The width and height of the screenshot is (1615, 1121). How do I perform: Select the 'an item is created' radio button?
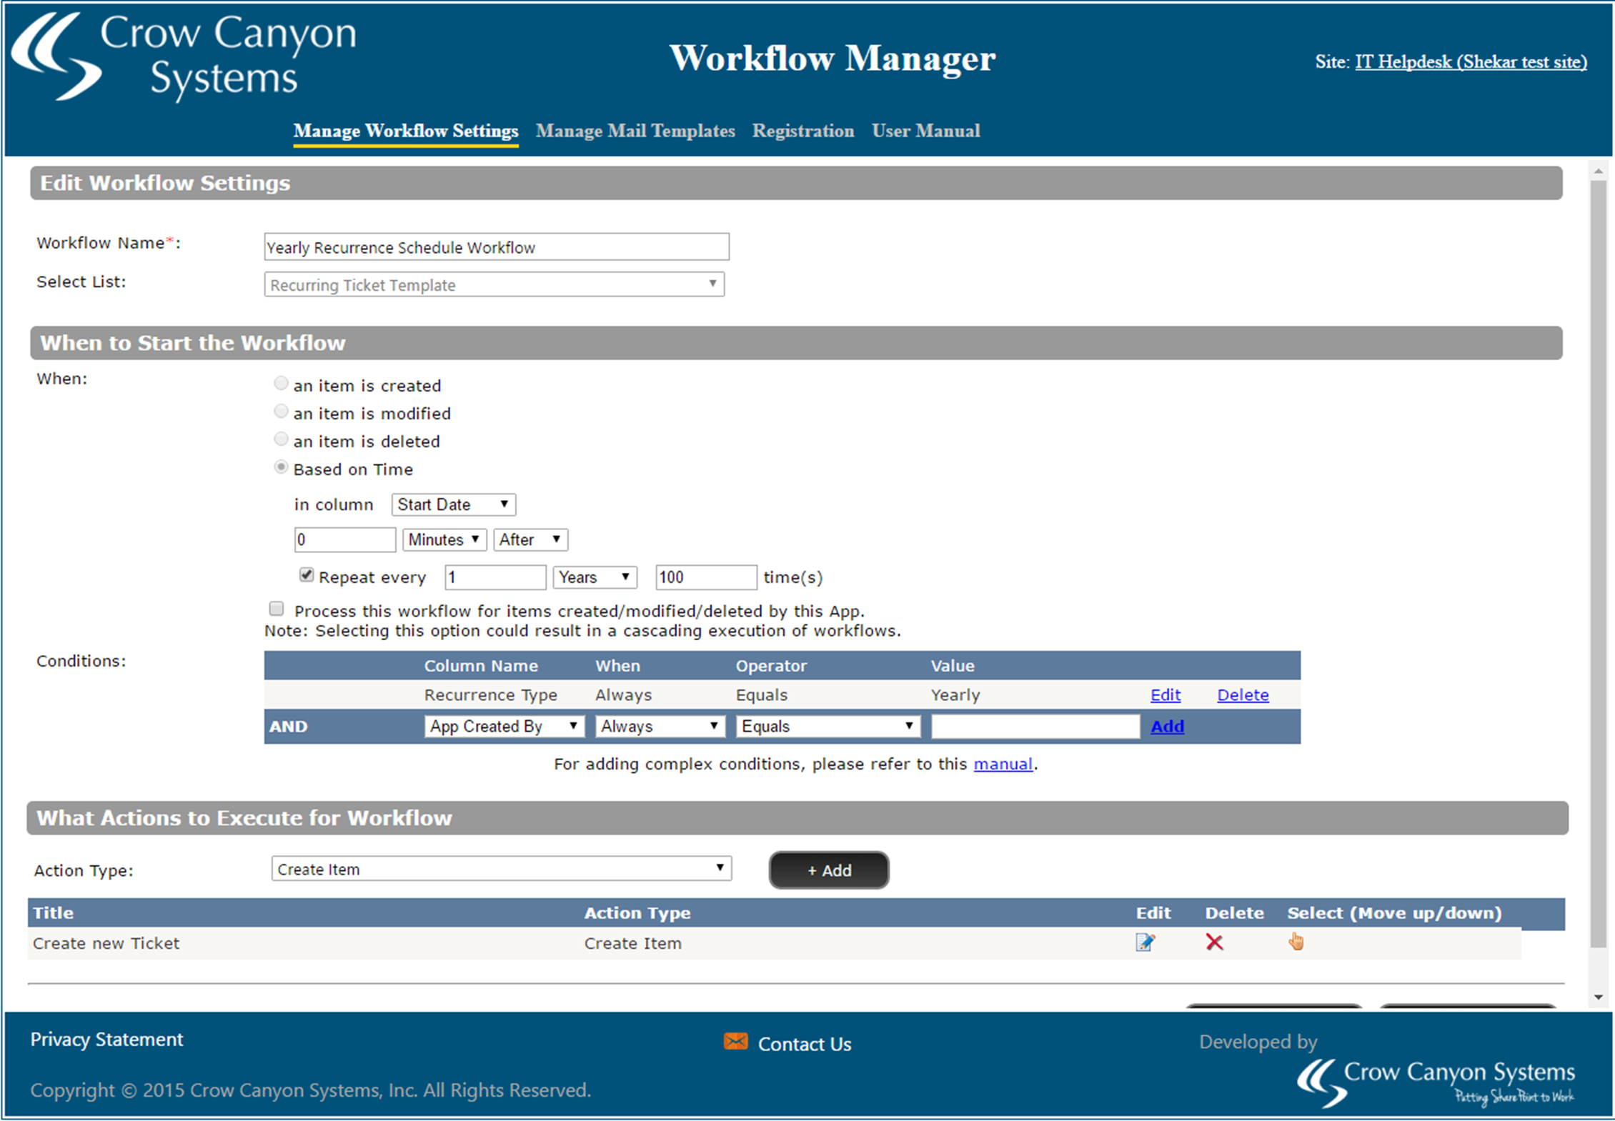click(x=281, y=384)
